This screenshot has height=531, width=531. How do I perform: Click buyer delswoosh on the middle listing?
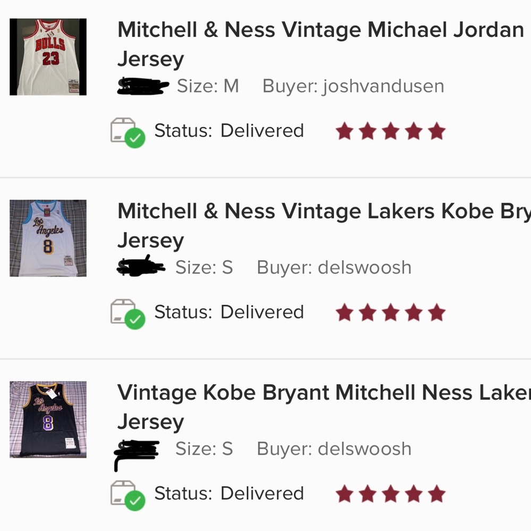[364, 267]
